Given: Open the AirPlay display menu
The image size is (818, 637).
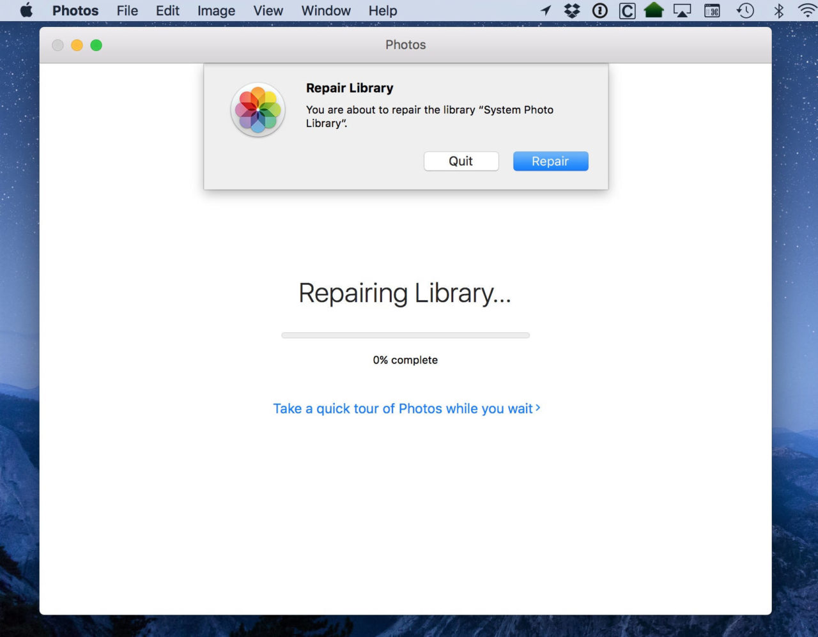Looking at the screenshot, I should click(683, 11).
